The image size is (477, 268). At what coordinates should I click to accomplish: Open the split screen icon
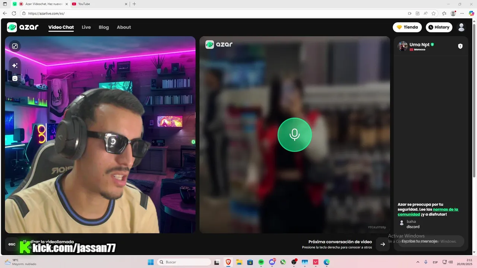[x=418, y=13]
